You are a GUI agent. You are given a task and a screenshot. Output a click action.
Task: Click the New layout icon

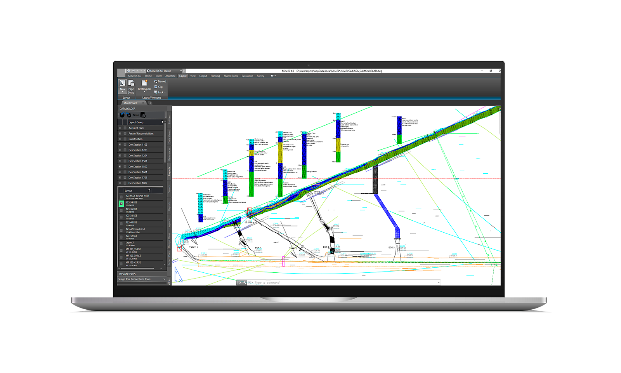point(123,83)
